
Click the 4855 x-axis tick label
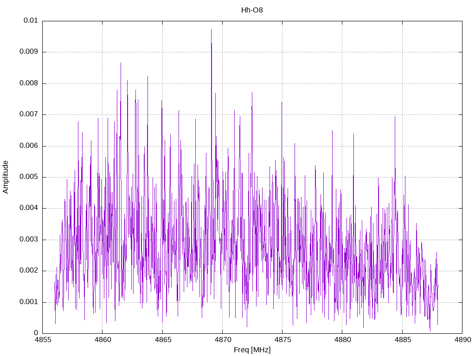pyautogui.click(x=43, y=340)
